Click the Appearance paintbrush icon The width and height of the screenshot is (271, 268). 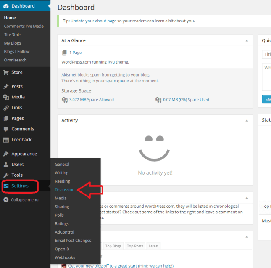[x=6, y=154]
